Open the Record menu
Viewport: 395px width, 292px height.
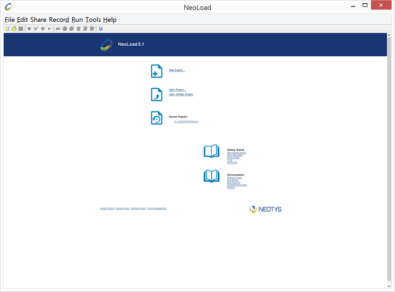59,20
